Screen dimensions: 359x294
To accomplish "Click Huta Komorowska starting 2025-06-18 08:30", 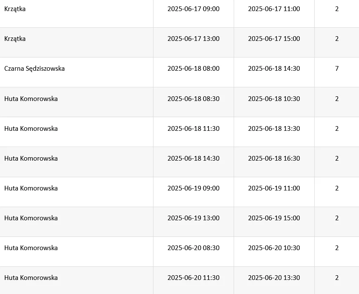I will tap(31, 98).
